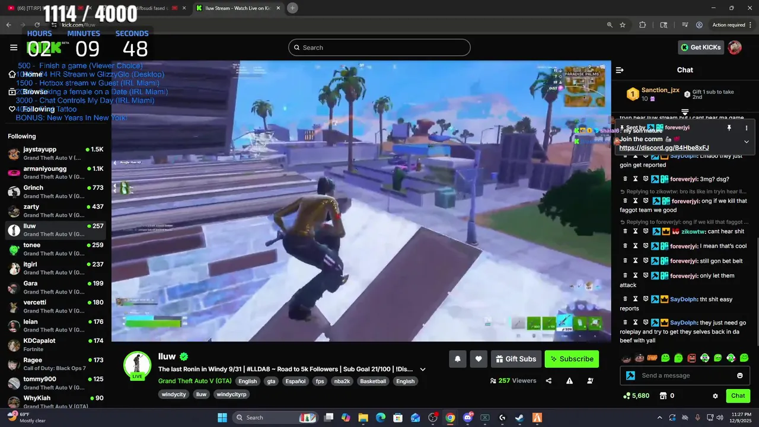The width and height of the screenshot is (759, 427).
Task: Collapse the chat panel with arrow icon
Action: (620, 70)
